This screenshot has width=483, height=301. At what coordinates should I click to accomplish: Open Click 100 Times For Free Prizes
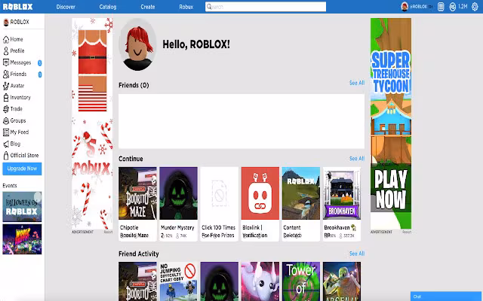[x=220, y=204]
